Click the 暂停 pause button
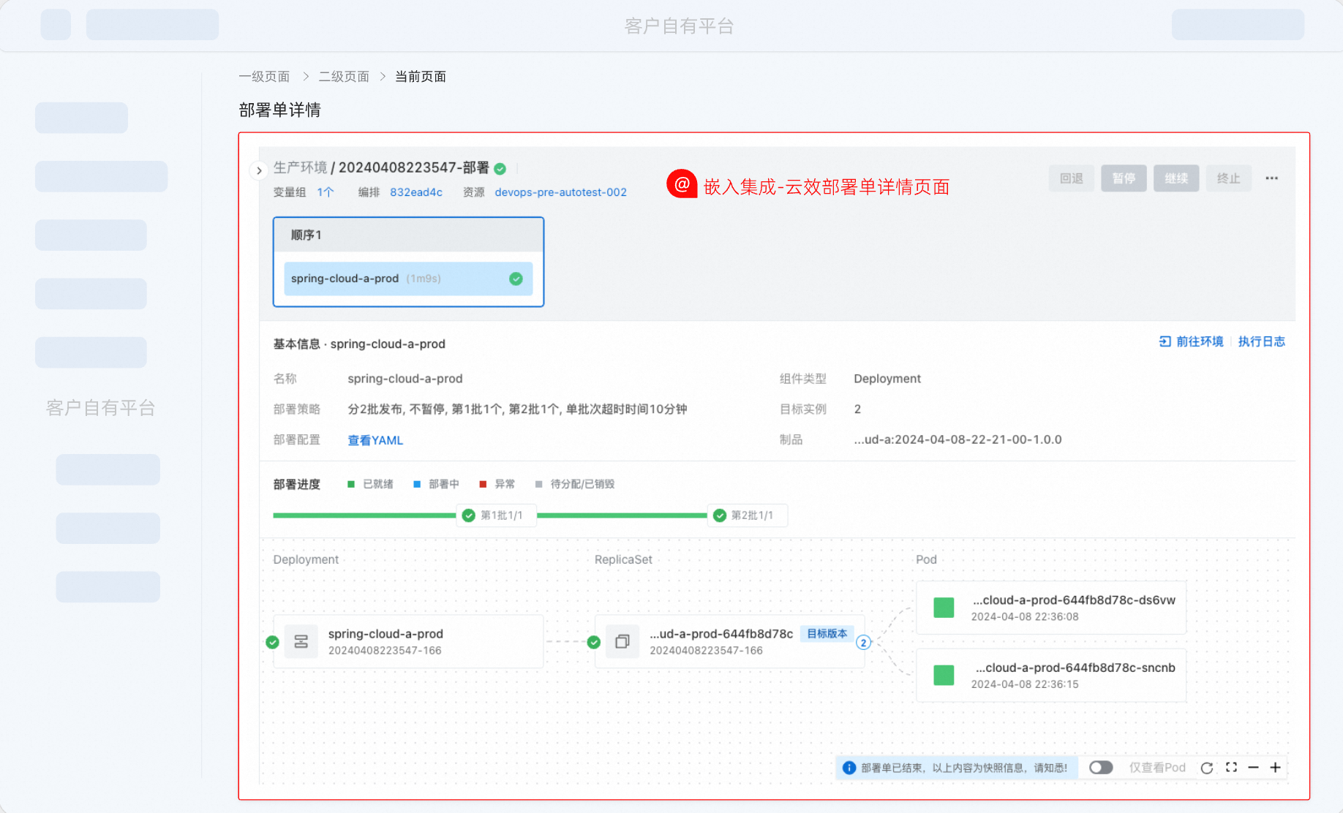Image resolution: width=1343 pixels, height=813 pixels. [x=1124, y=178]
